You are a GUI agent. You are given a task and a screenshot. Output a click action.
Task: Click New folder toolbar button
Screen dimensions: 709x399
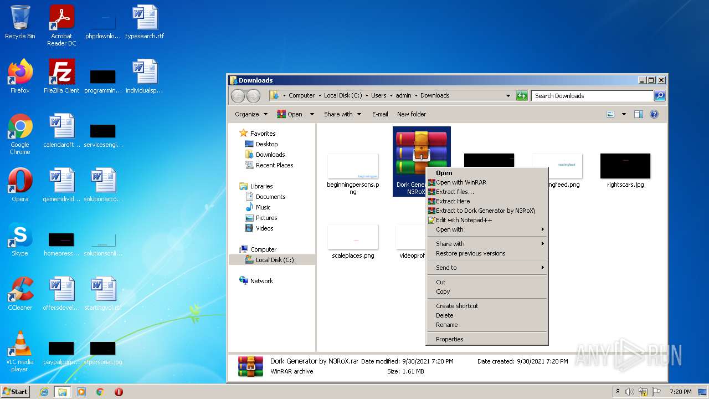[412, 114]
